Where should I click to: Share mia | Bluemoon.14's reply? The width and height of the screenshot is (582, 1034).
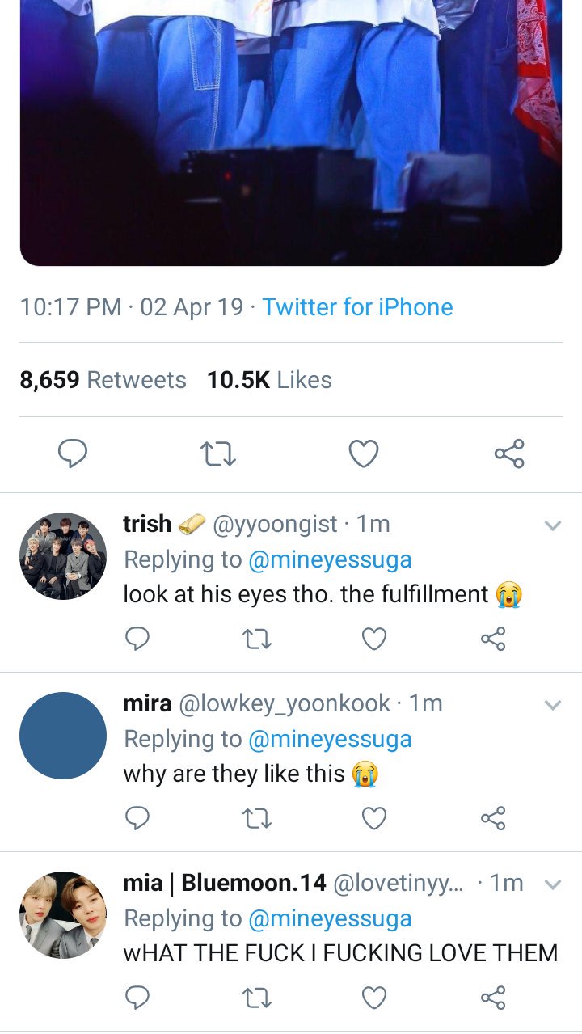(x=493, y=998)
